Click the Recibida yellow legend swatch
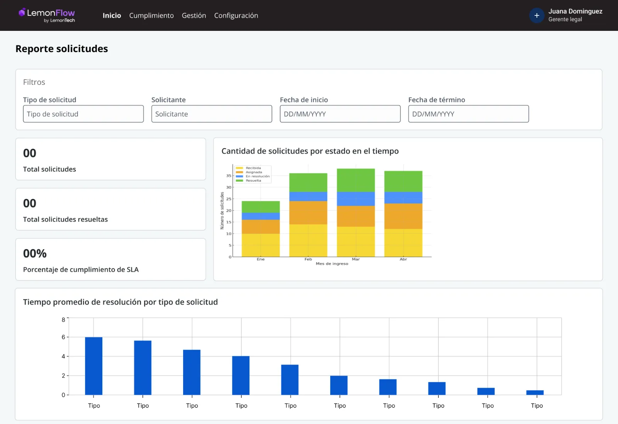 [239, 168]
